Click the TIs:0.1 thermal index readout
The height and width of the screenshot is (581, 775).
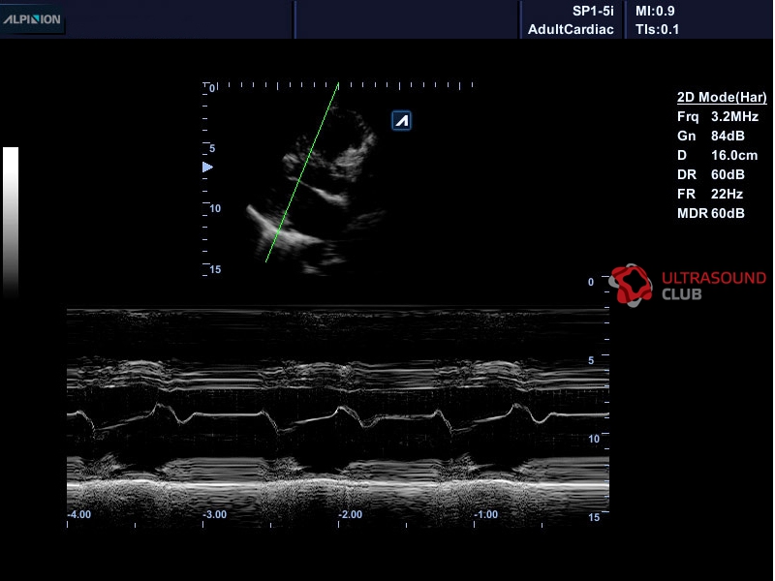[658, 29]
